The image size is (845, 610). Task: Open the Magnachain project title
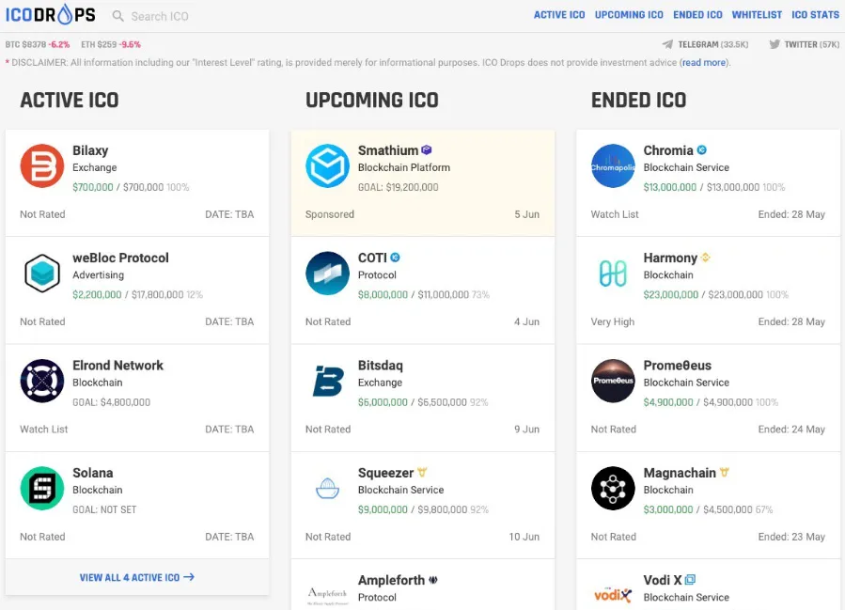pyautogui.click(x=680, y=473)
